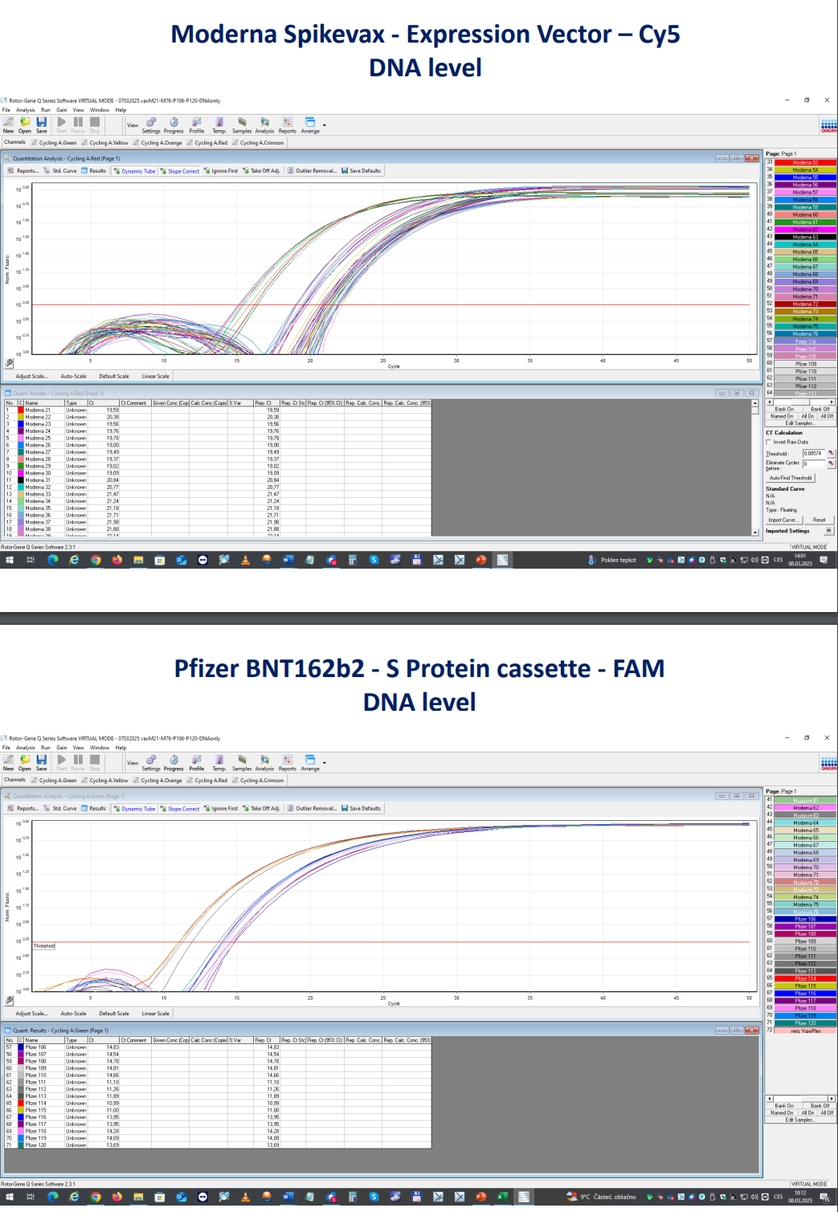The image size is (838, 1212).
Task: Click All Off in the Pfizer sample panel
Action: point(827,1112)
